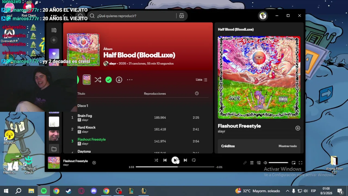Open the Spotify profile avatar menu
The width and height of the screenshot is (348, 196).
(x=263, y=16)
